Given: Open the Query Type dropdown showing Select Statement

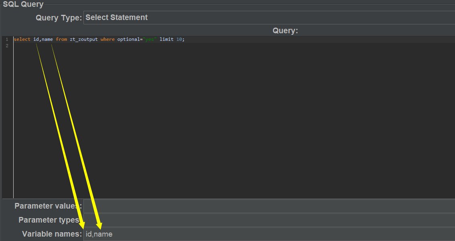Looking at the screenshot, I should (269, 18).
